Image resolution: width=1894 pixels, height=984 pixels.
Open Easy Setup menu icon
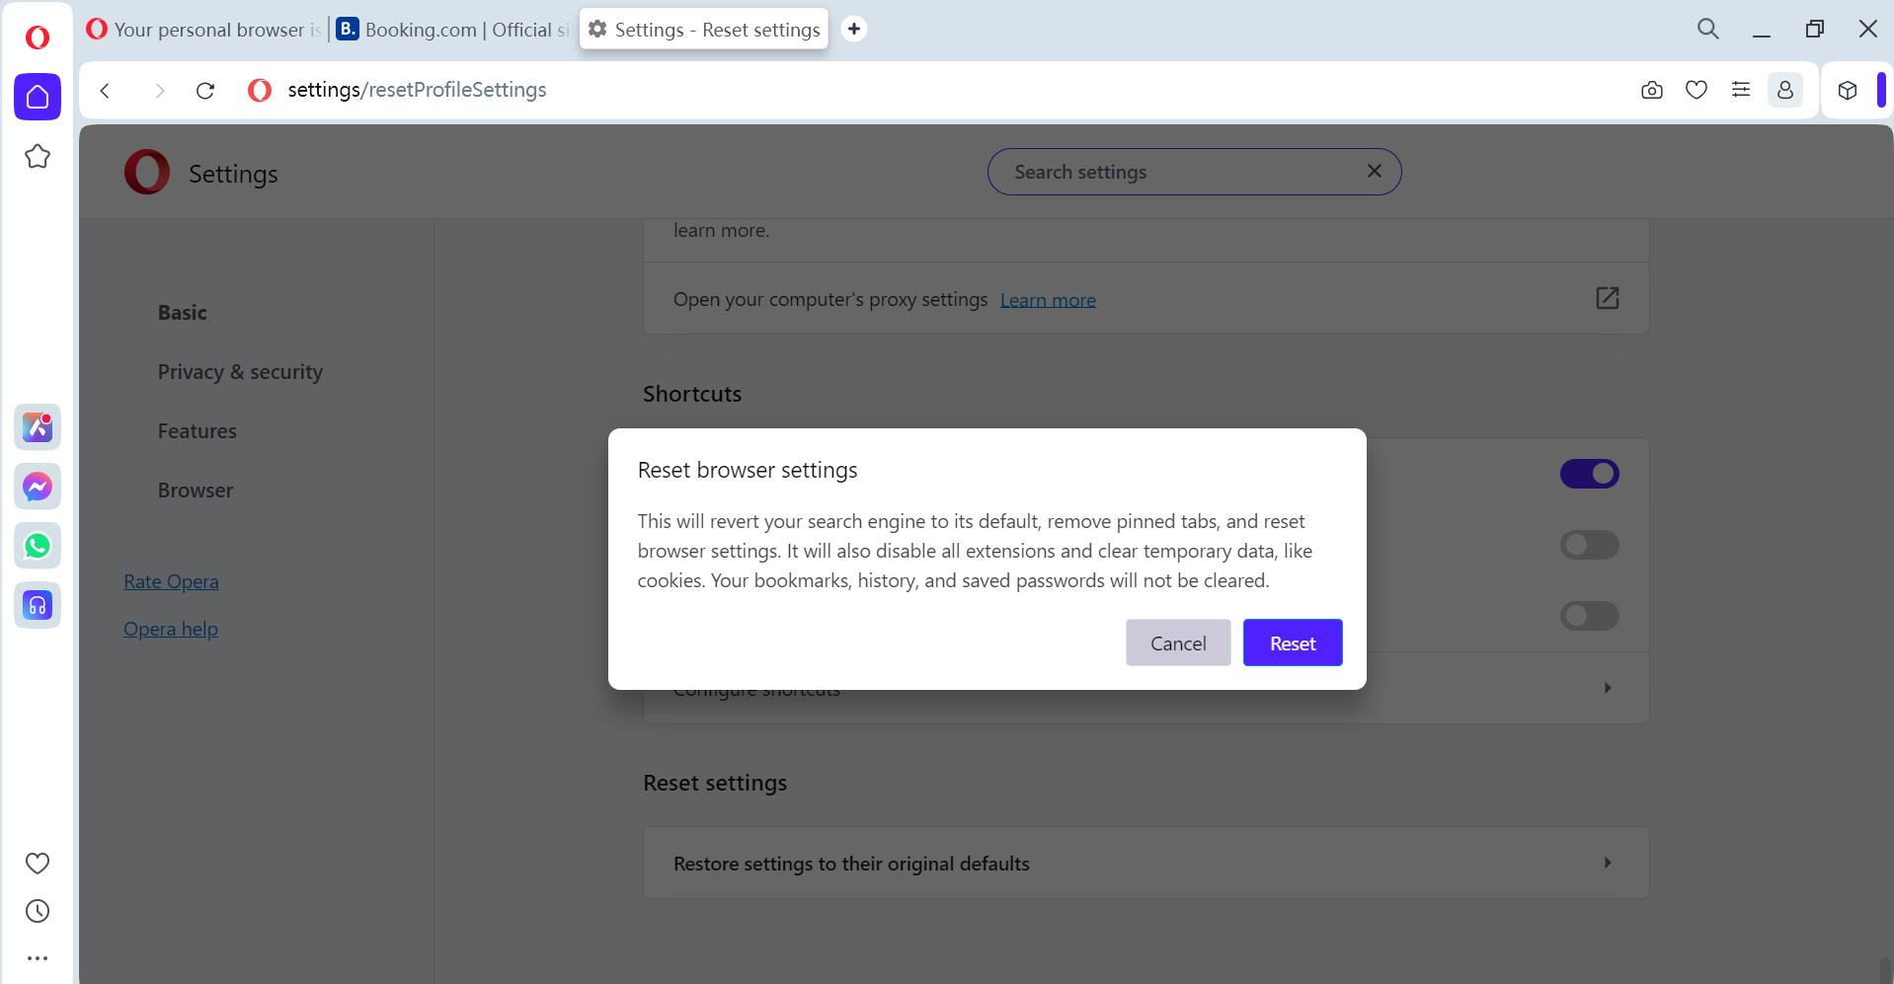(1741, 91)
